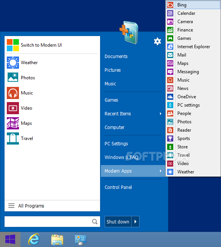Click the Mail envelope icon

(x=170, y=55)
